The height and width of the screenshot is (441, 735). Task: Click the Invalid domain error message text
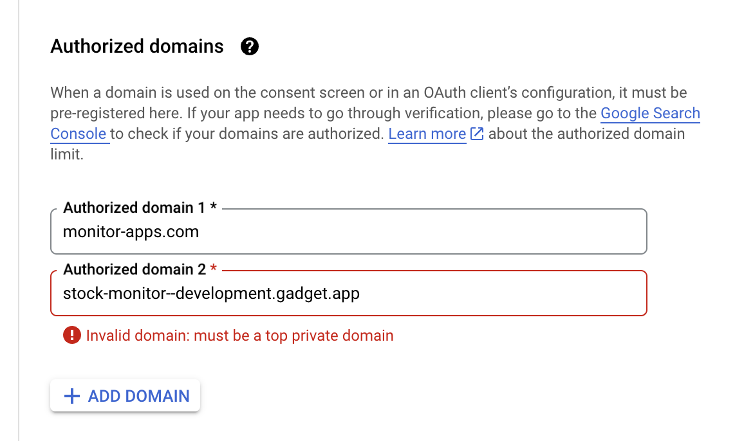pos(239,336)
